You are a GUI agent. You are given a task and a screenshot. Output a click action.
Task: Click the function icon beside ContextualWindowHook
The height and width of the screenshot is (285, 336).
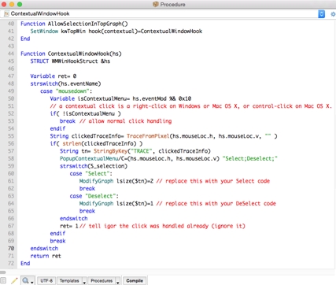[x=6, y=13]
